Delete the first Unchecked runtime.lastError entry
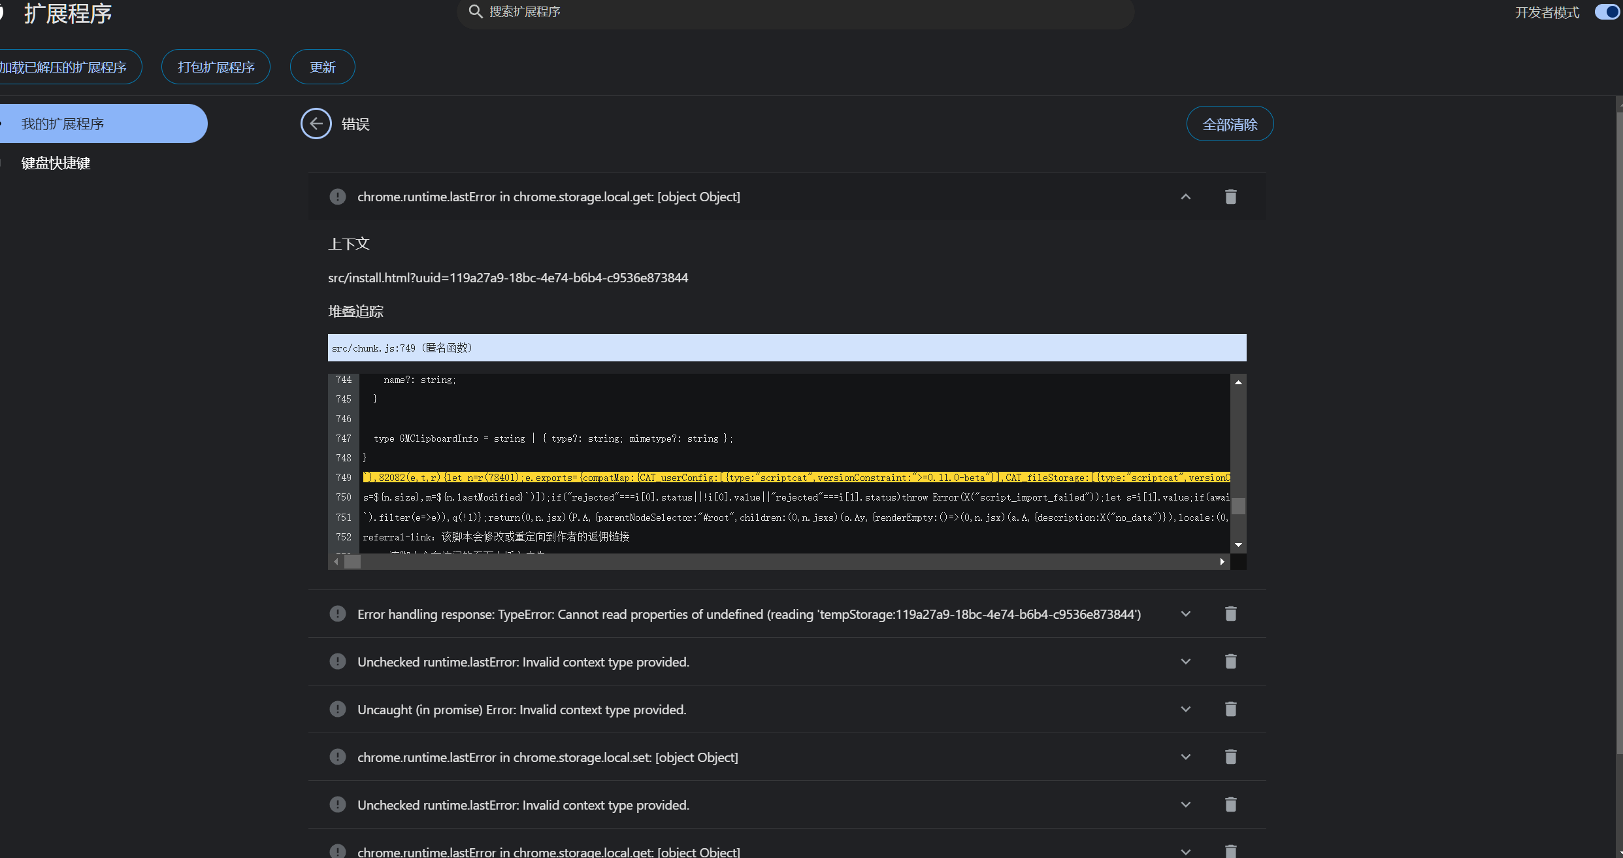The height and width of the screenshot is (858, 1623). pos(1230,661)
